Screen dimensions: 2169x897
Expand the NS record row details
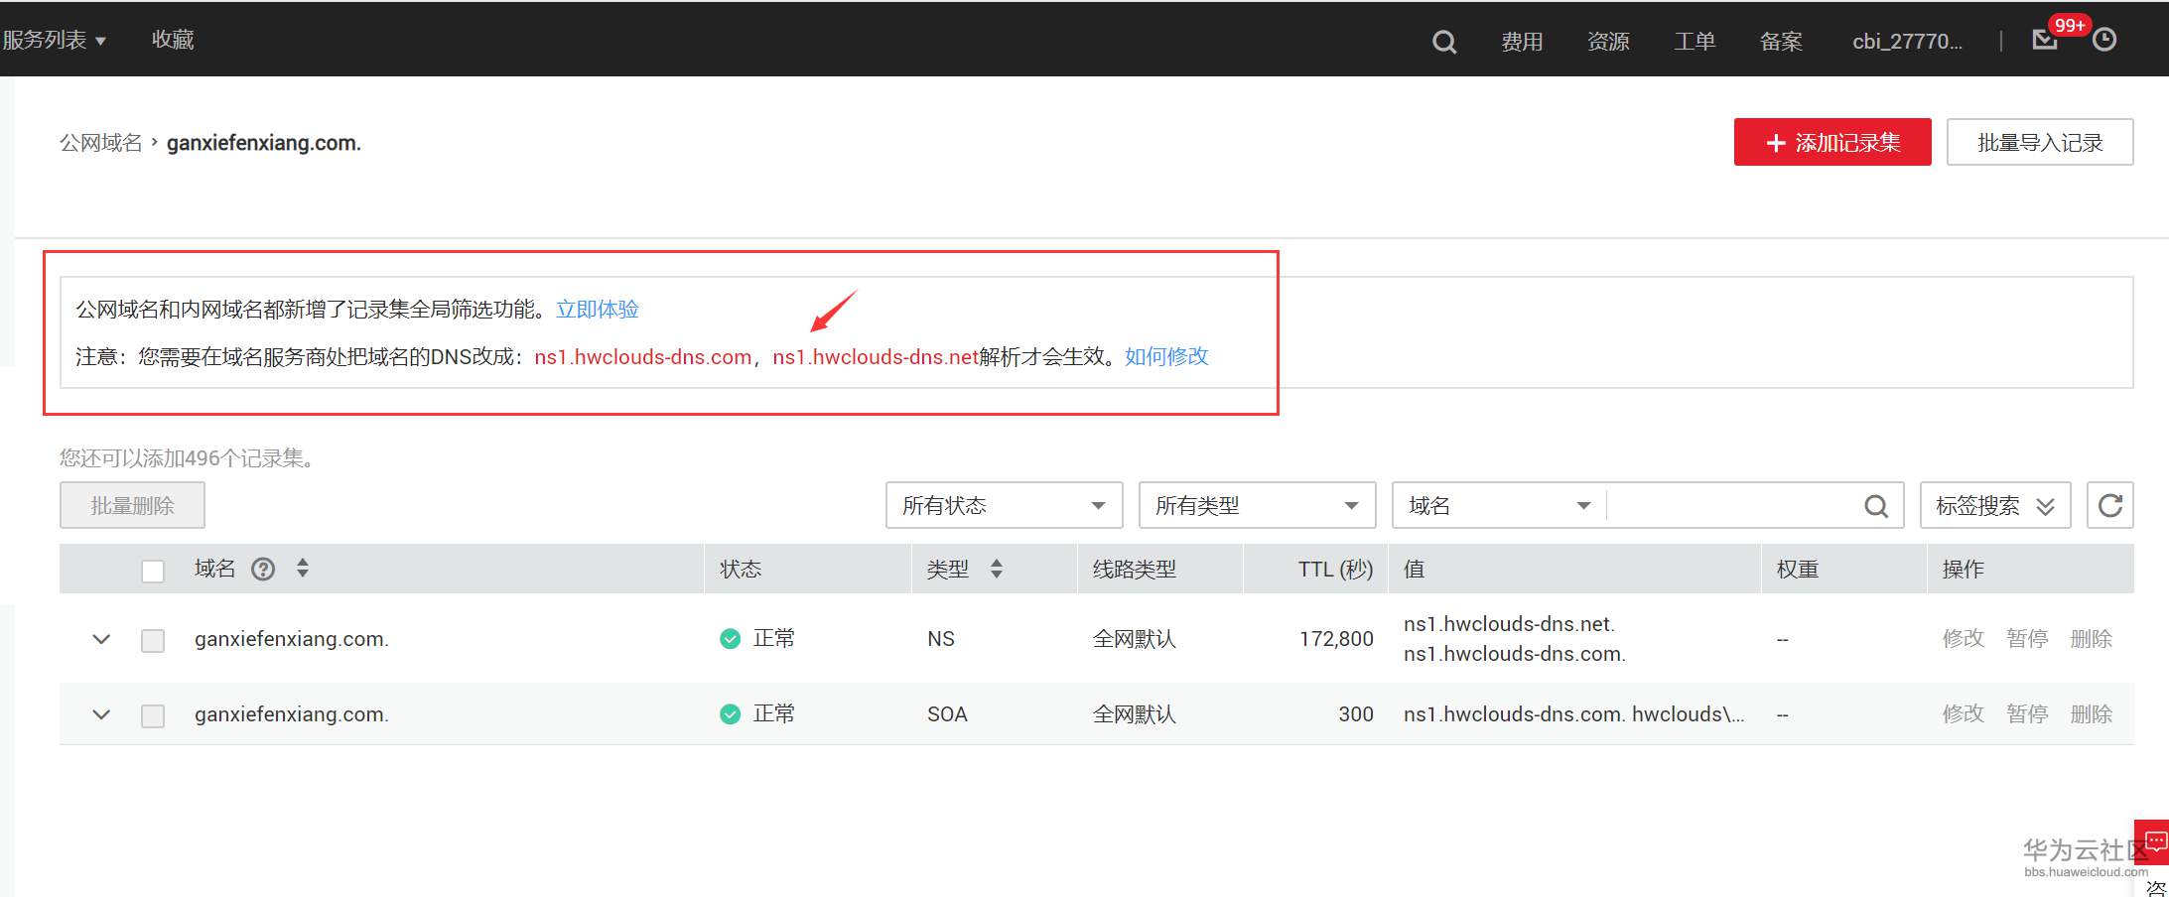coord(101,639)
